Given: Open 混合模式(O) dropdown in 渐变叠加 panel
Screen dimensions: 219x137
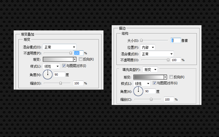Looking at the screenshot, I should [59, 47].
